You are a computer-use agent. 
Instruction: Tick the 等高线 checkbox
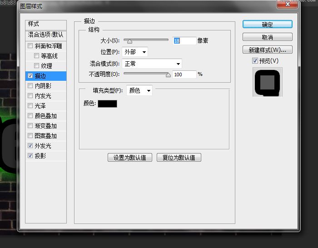tap(36, 55)
